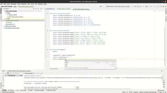This screenshot has width=167, height=93.
Task: Click the Git push arrow icon
Action: (x=154, y=6)
